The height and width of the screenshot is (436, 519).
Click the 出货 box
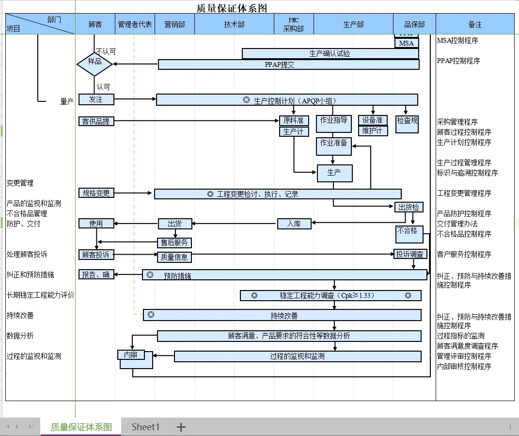(175, 224)
